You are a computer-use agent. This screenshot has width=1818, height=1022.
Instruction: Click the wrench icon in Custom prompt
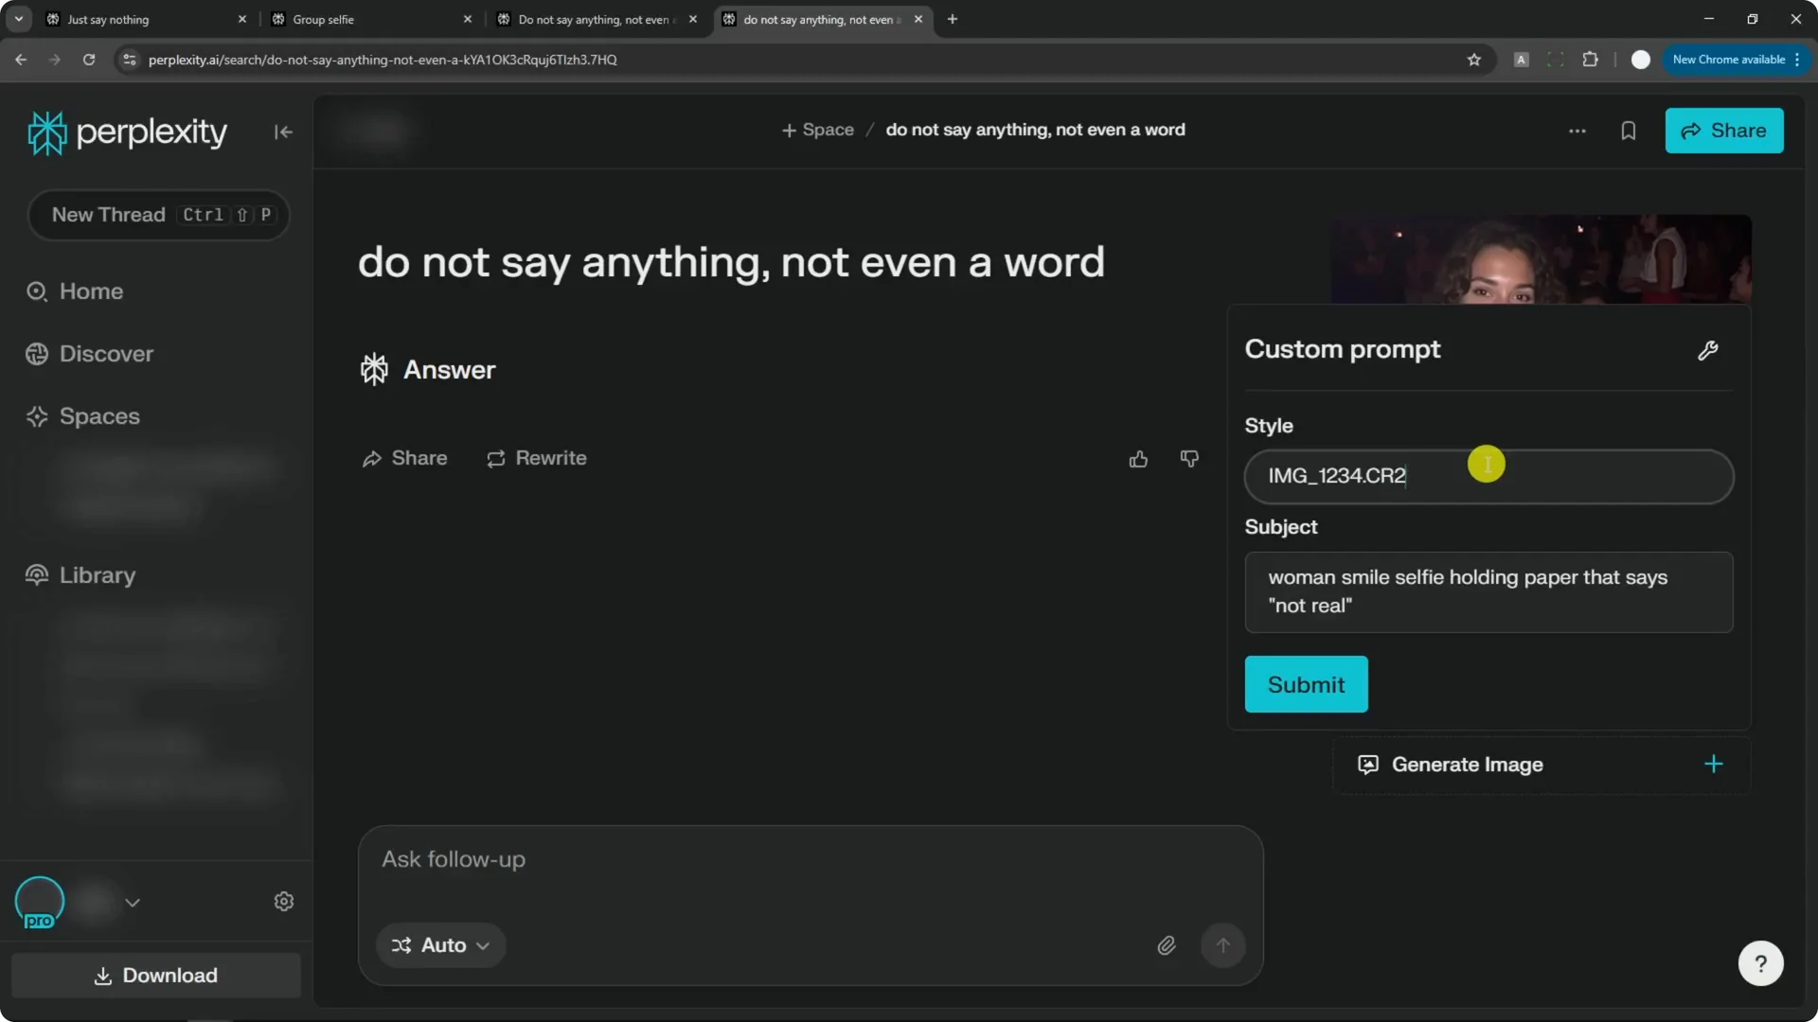(1707, 351)
